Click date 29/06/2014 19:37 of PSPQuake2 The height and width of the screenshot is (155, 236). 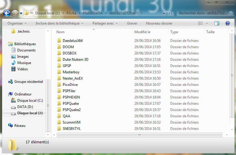tap(148, 110)
